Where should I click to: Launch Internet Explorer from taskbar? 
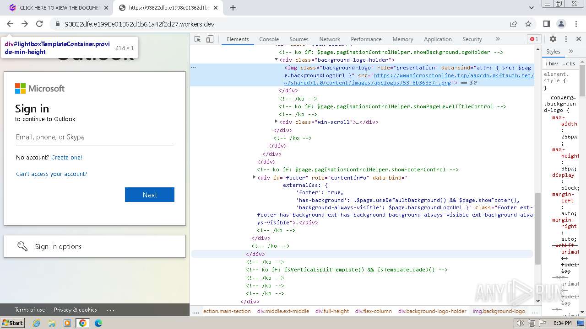coord(37,323)
